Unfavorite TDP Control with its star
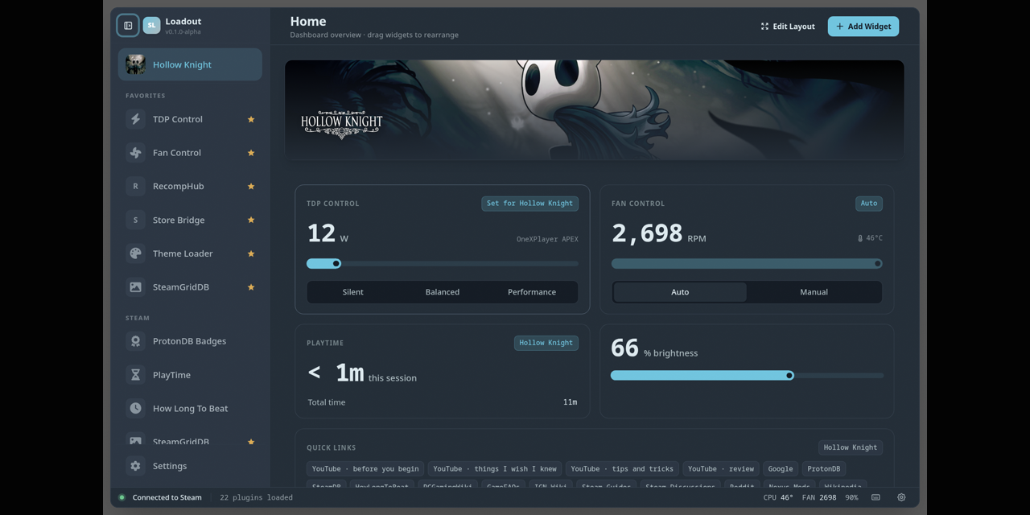 pyautogui.click(x=251, y=119)
